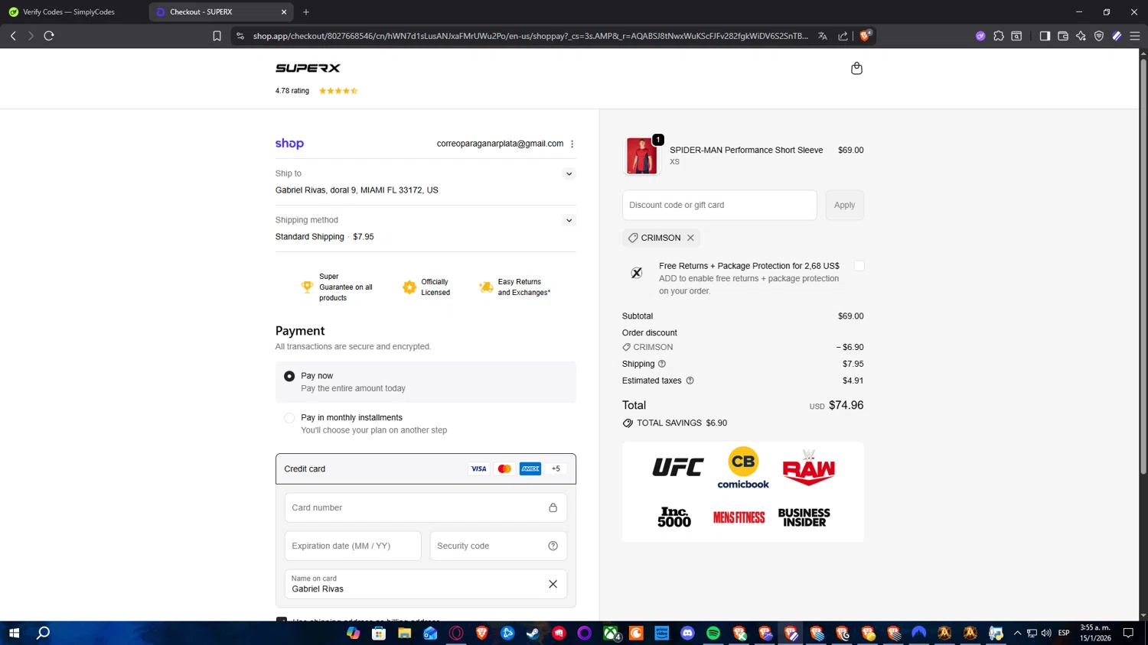Show hidden system tray icons
Screen dimensions: 1148x645
pyautogui.click(x=1017, y=633)
